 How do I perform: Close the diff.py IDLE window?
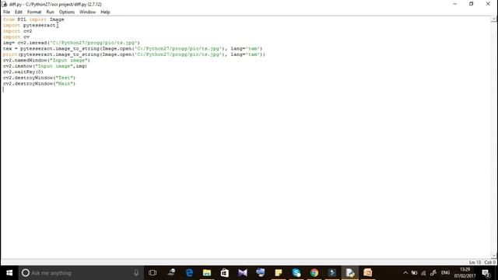point(488,4)
